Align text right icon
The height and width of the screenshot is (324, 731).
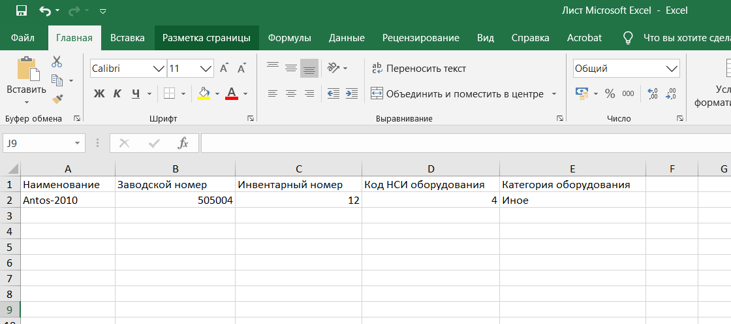(309, 94)
